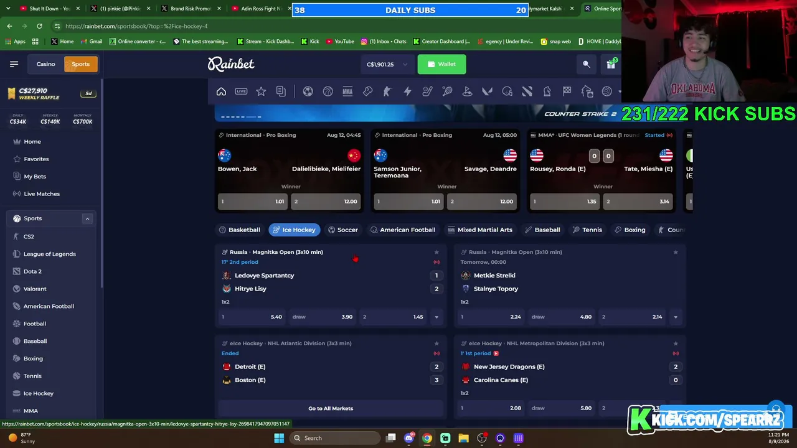Open the gift rewards icon
The width and height of the screenshot is (797, 448).
click(x=611, y=64)
